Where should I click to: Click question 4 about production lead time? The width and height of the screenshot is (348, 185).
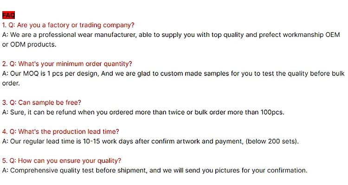tap(60, 132)
